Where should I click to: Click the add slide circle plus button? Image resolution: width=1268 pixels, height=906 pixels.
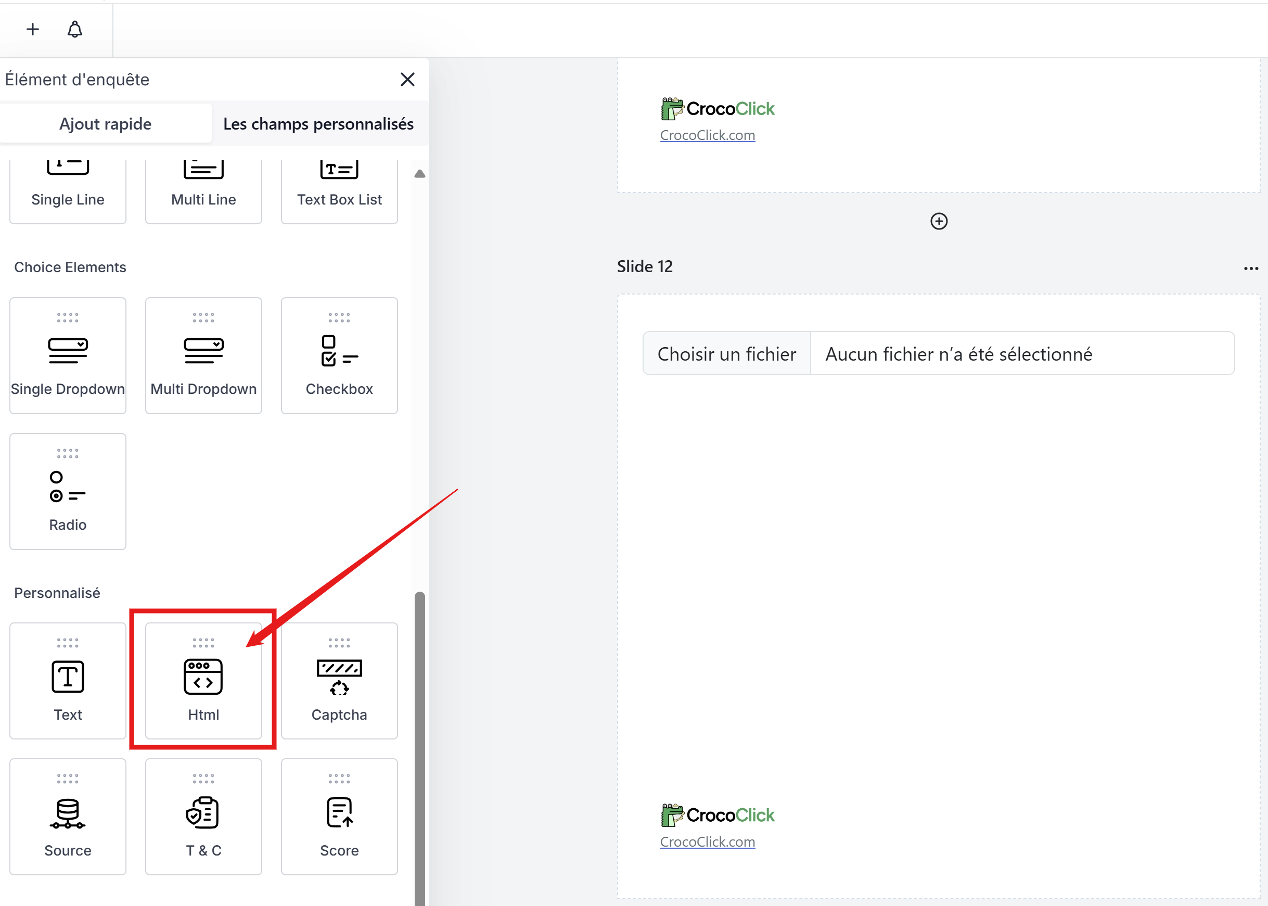(939, 221)
